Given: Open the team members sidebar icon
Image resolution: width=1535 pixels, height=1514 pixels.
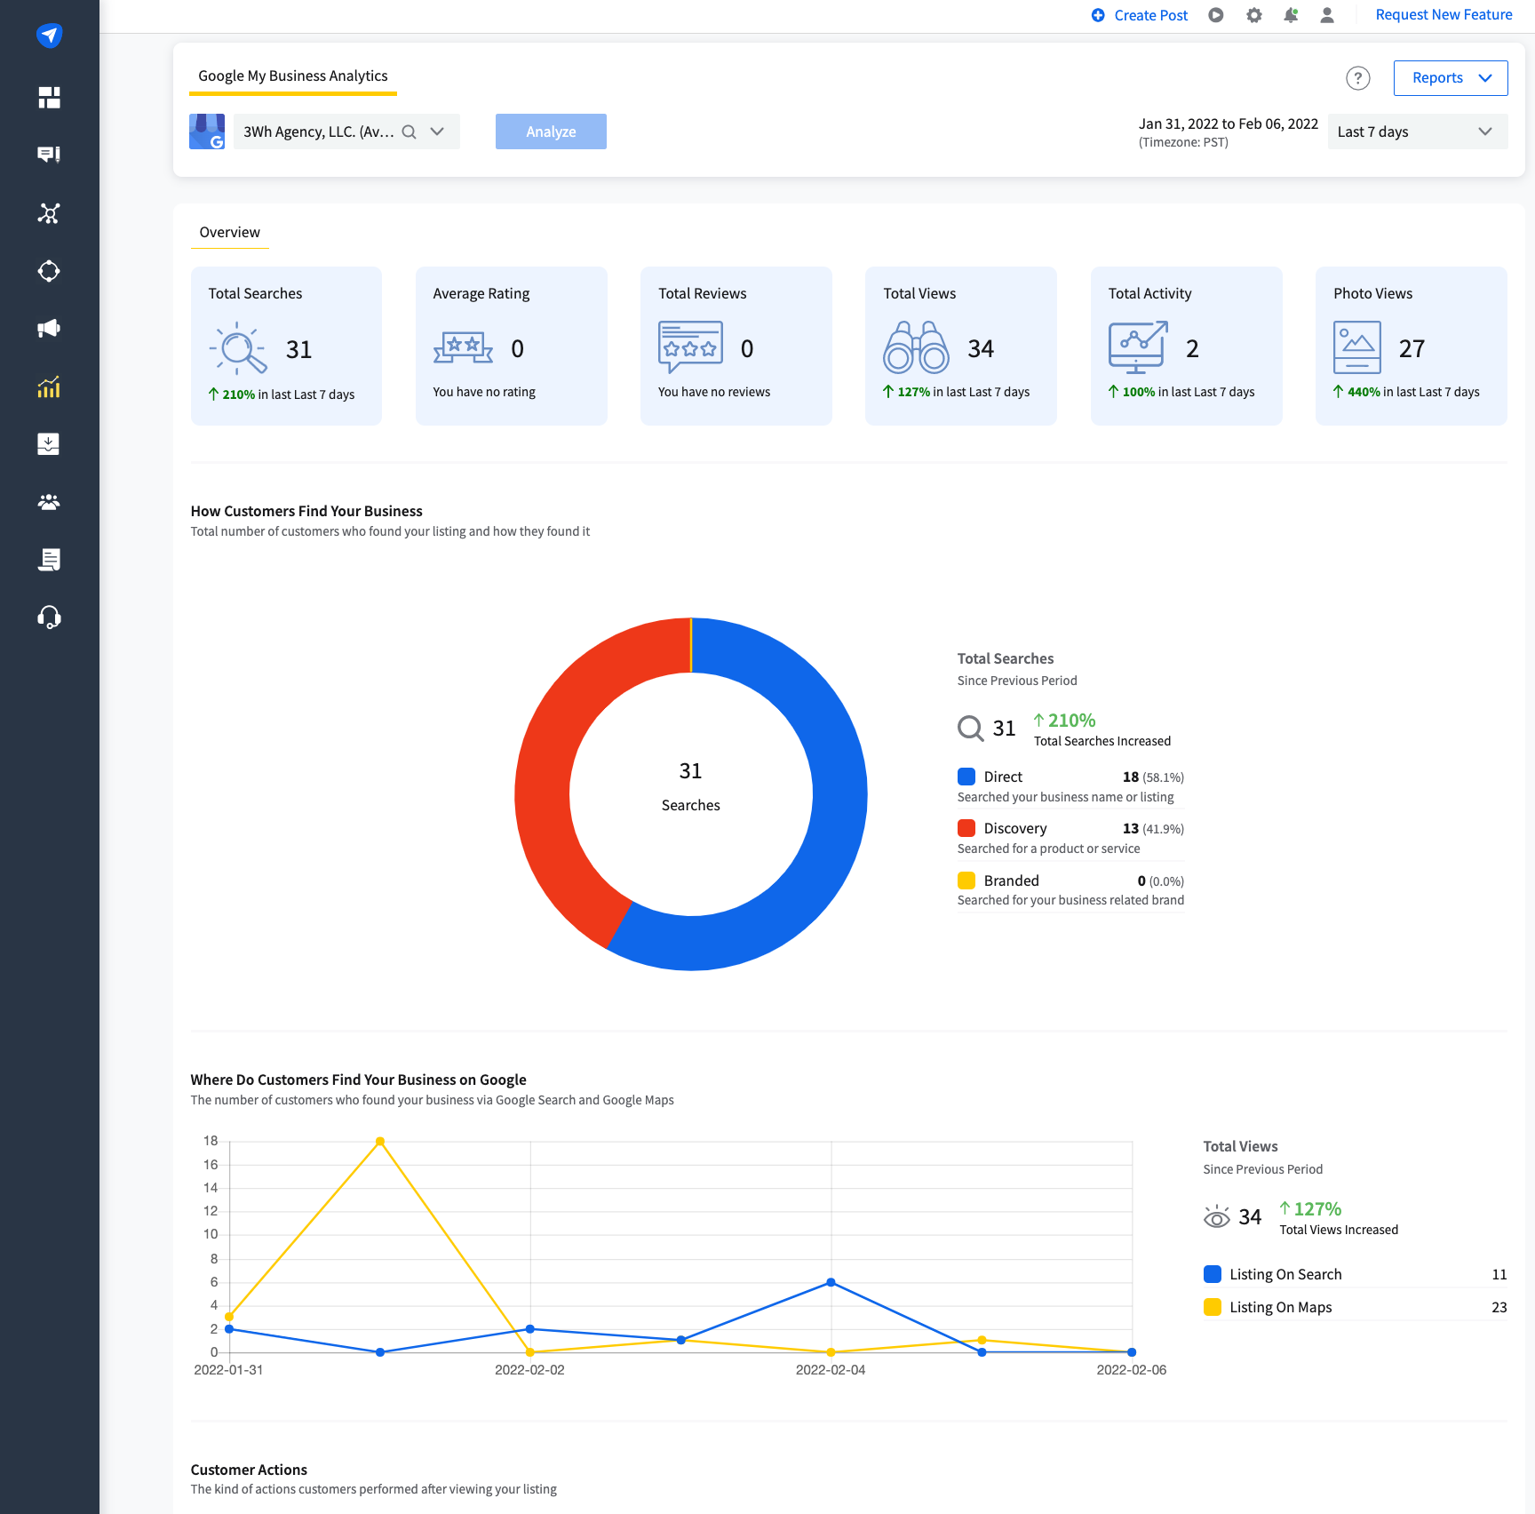Looking at the screenshot, I should click(49, 502).
